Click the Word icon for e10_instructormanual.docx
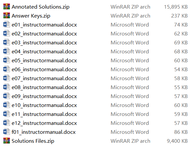Image resolution: width=194 pixels, height=154 pixels. 7,105
